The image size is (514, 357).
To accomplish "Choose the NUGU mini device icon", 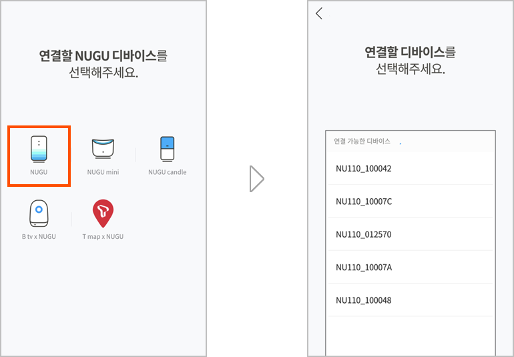I will pos(103,149).
